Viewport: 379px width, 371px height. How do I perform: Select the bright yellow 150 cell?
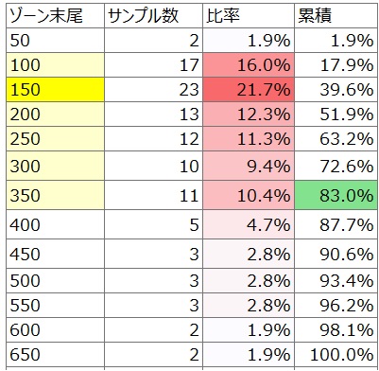point(55,90)
